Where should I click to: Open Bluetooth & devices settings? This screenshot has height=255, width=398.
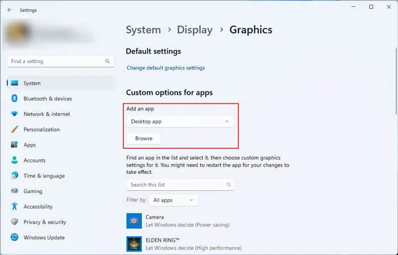[61, 99]
